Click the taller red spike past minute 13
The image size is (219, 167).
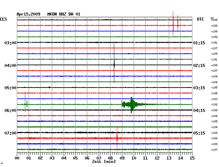point(173,24)
